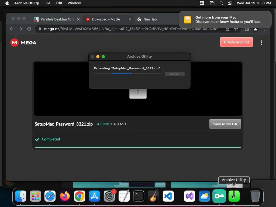Open the Apple menu
Viewport: 276px width, 207px height.
point(7,3)
